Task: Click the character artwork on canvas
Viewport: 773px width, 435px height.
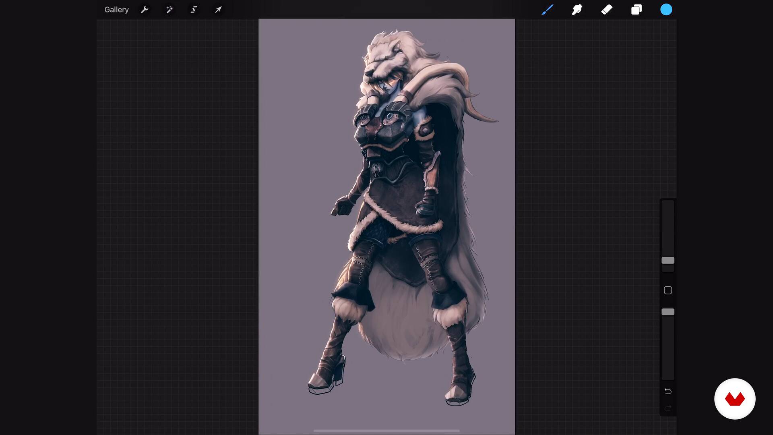Action: click(x=404, y=217)
